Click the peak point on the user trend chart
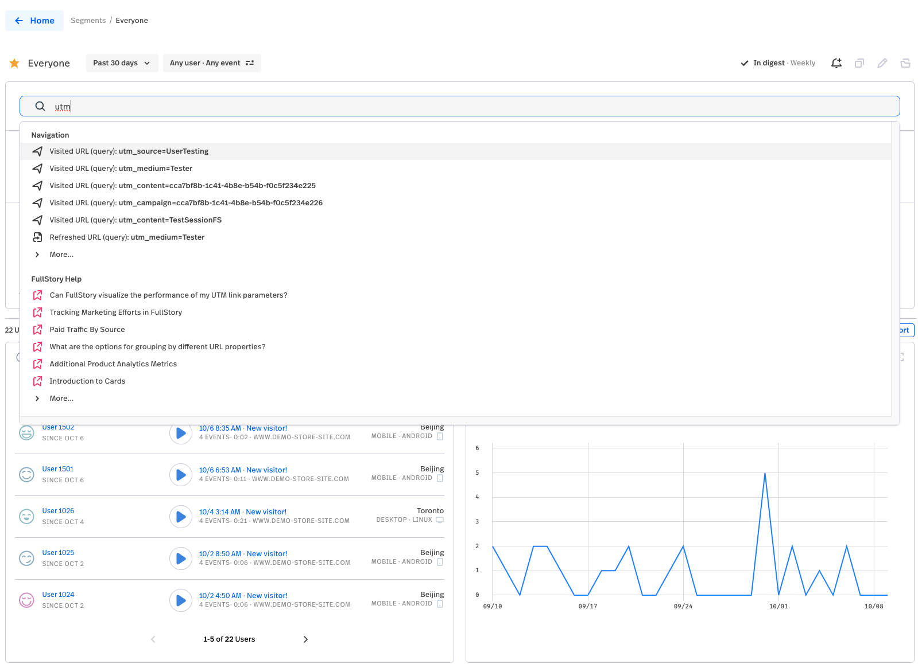The width and height of the screenshot is (918, 664). click(765, 473)
